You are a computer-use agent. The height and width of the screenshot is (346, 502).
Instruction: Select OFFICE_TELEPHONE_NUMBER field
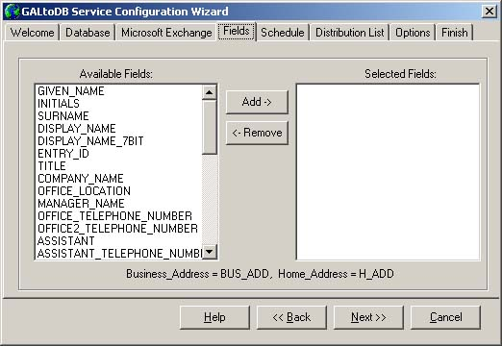click(119, 216)
